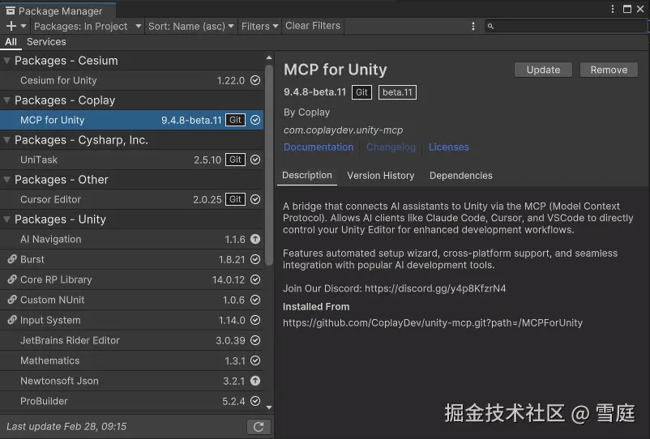
Task: Click installed checkmark icon for Custom NUnit
Action: click(x=255, y=300)
